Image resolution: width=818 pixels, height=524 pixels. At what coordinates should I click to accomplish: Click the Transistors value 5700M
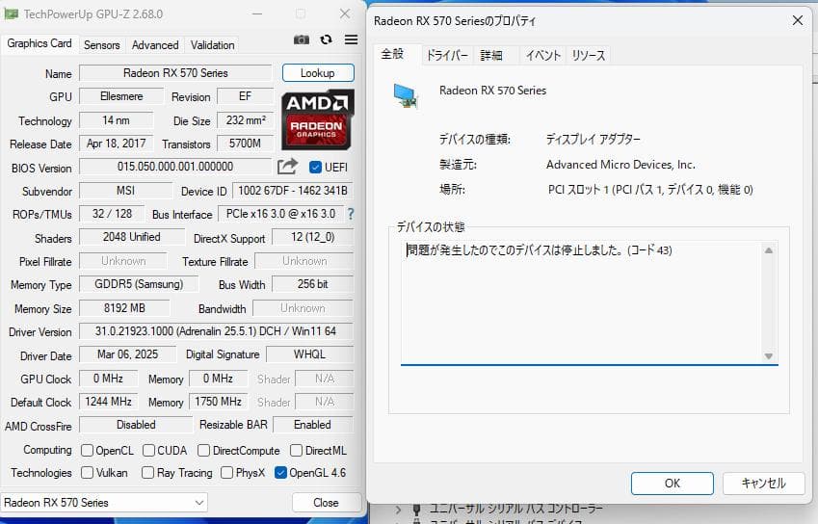[x=245, y=144]
